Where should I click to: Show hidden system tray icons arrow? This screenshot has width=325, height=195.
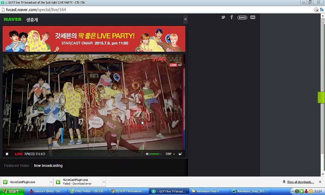coord(292,191)
